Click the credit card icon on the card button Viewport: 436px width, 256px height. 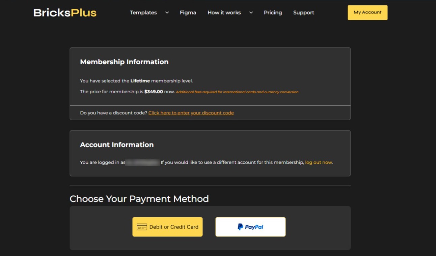pyautogui.click(x=142, y=227)
